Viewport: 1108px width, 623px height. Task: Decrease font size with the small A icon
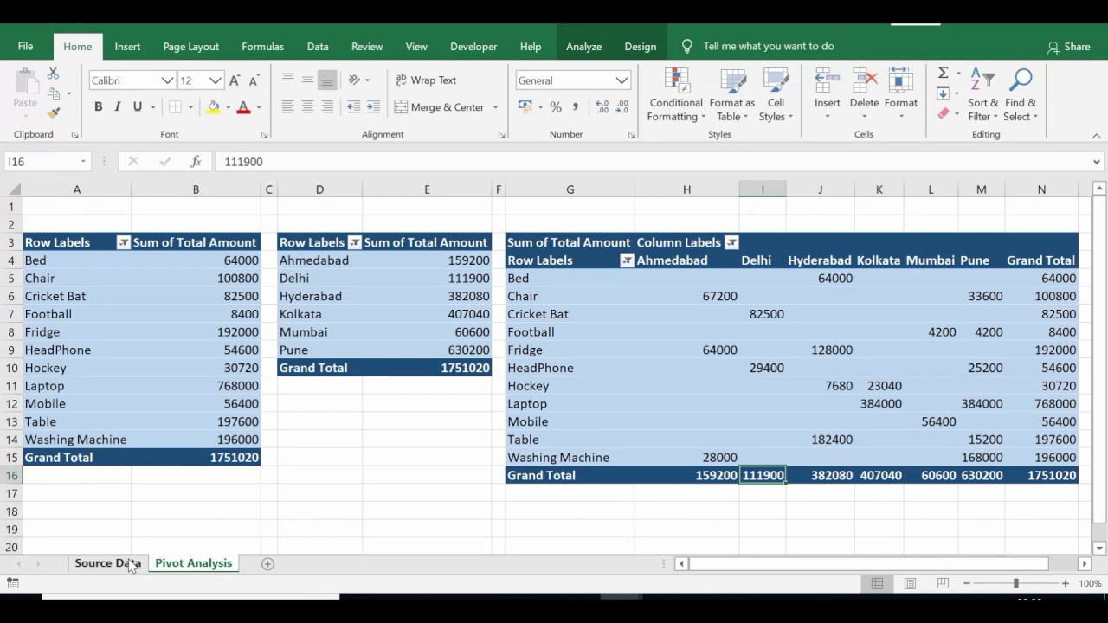pos(254,80)
